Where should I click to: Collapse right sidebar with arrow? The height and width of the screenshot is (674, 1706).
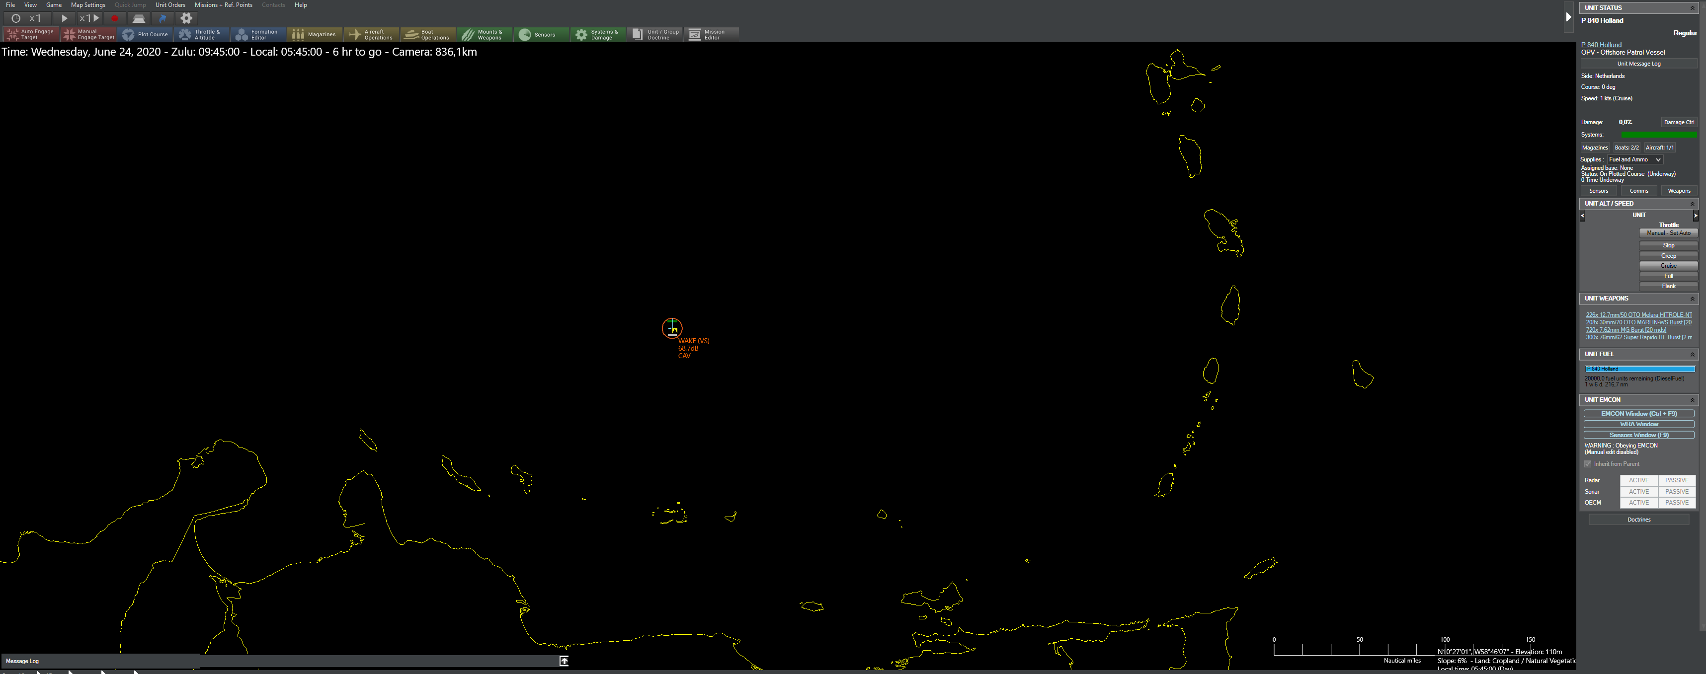point(1568,17)
